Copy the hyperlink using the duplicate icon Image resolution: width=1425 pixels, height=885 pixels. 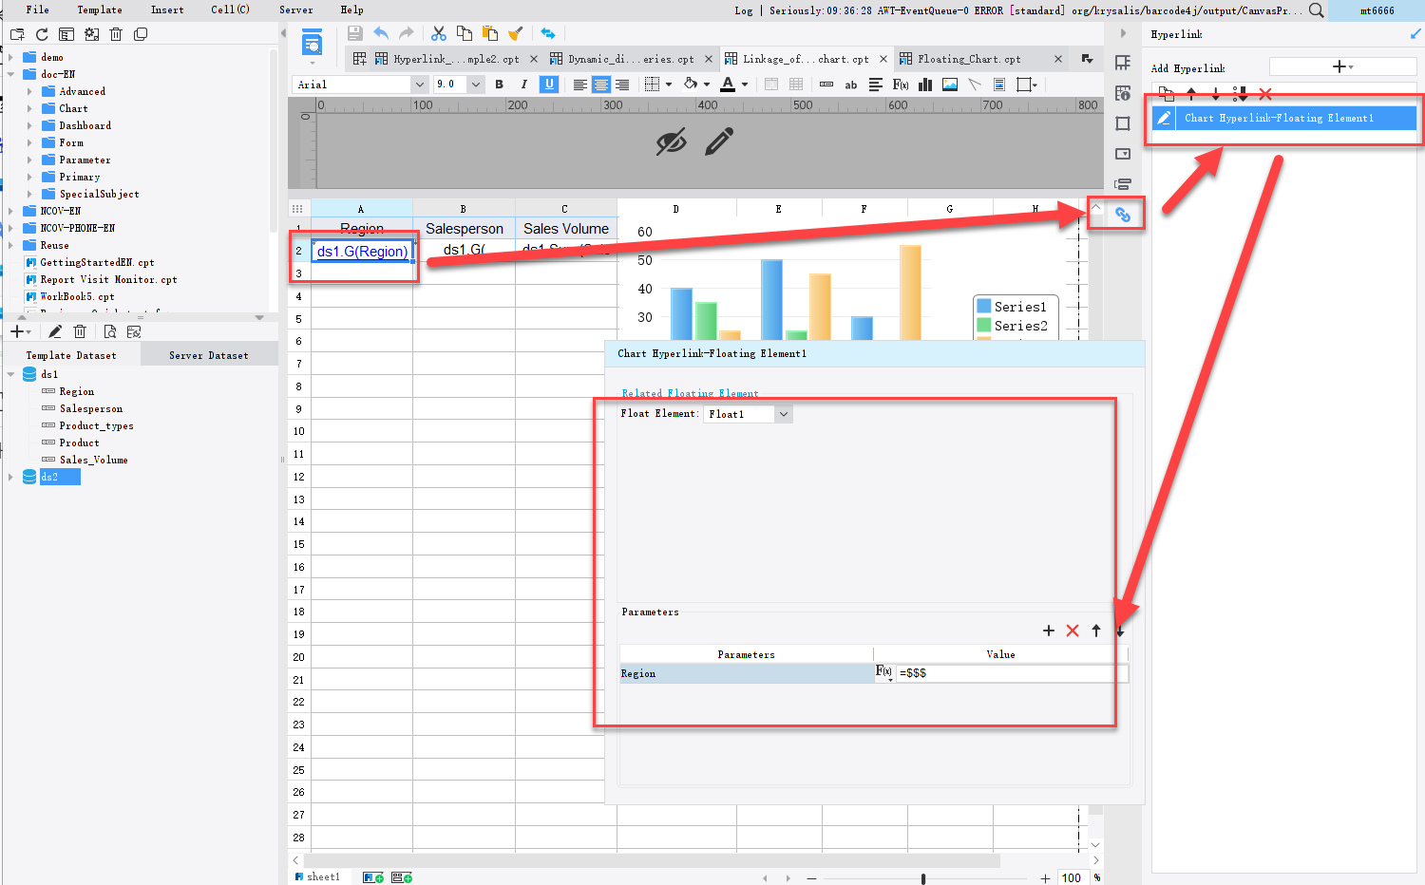(x=1167, y=94)
